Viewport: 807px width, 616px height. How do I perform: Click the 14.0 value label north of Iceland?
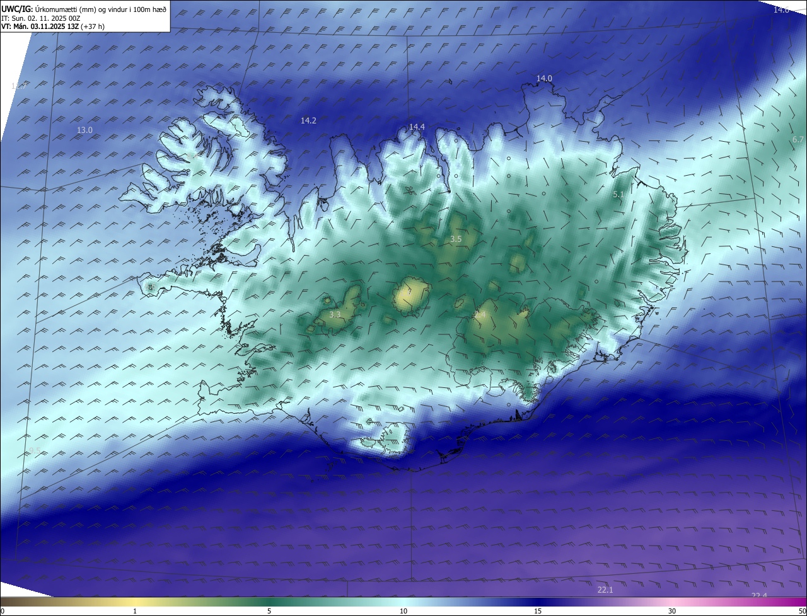coord(544,78)
